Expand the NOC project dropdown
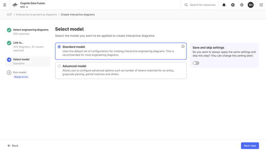The image size is (266, 151). coord(24,7)
